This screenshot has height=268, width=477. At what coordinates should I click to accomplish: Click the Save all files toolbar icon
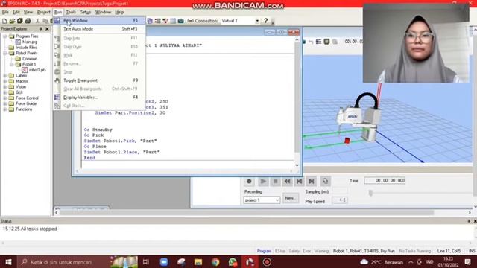[x=20, y=21]
